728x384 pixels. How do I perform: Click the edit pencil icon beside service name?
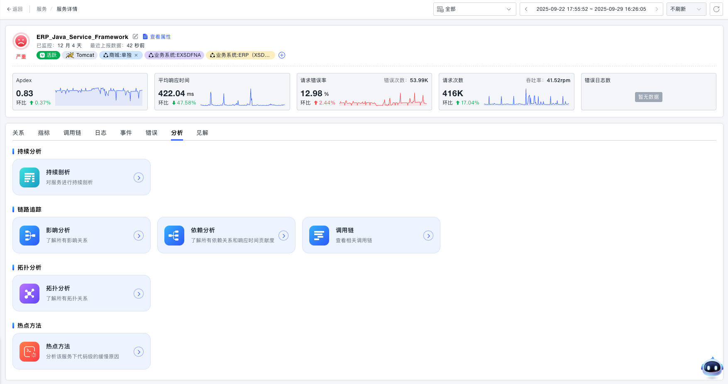pyautogui.click(x=135, y=36)
